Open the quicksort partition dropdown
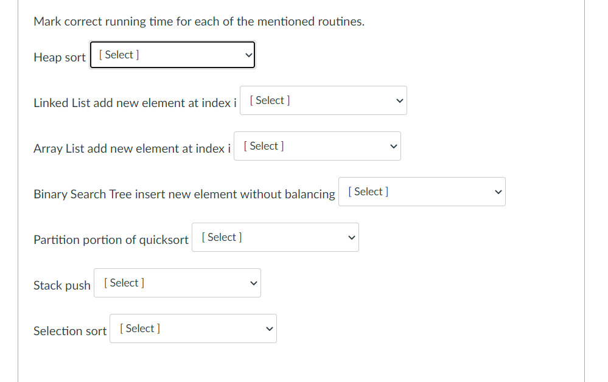This screenshot has height=382, width=608. point(275,237)
